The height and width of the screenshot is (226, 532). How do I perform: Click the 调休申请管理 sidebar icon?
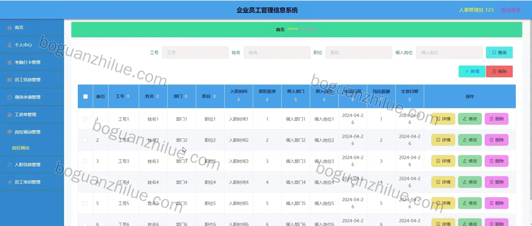9,97
